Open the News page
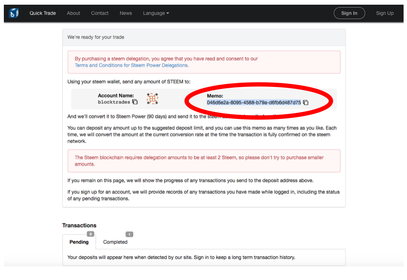This screenshot has height=280, width=407. coord(126,13)
